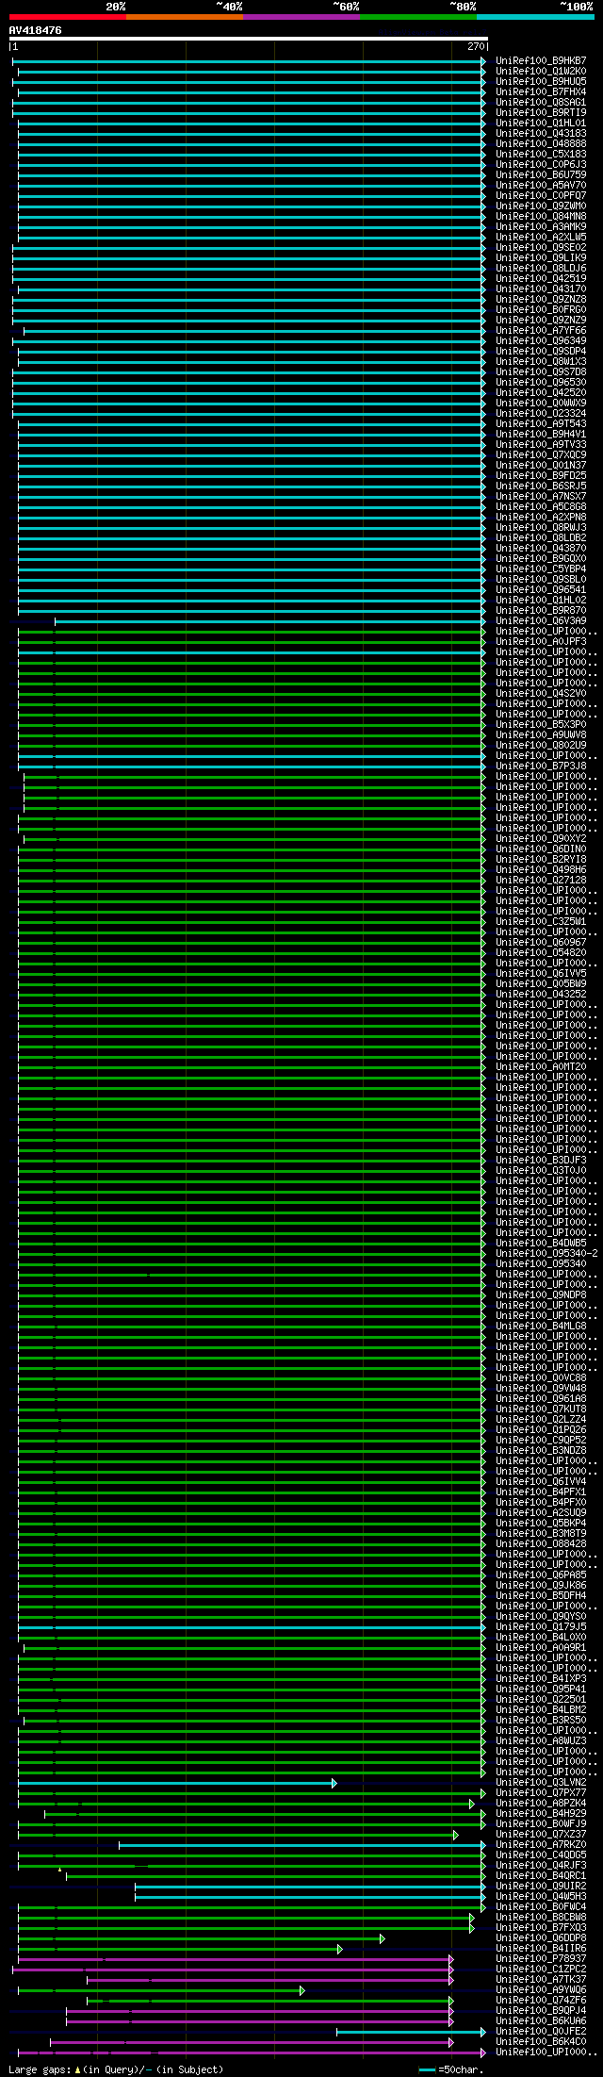This screenshot has height=2077, width=603.
Task: Select label UniRef100_B9R870
Action: click(541, 610)
